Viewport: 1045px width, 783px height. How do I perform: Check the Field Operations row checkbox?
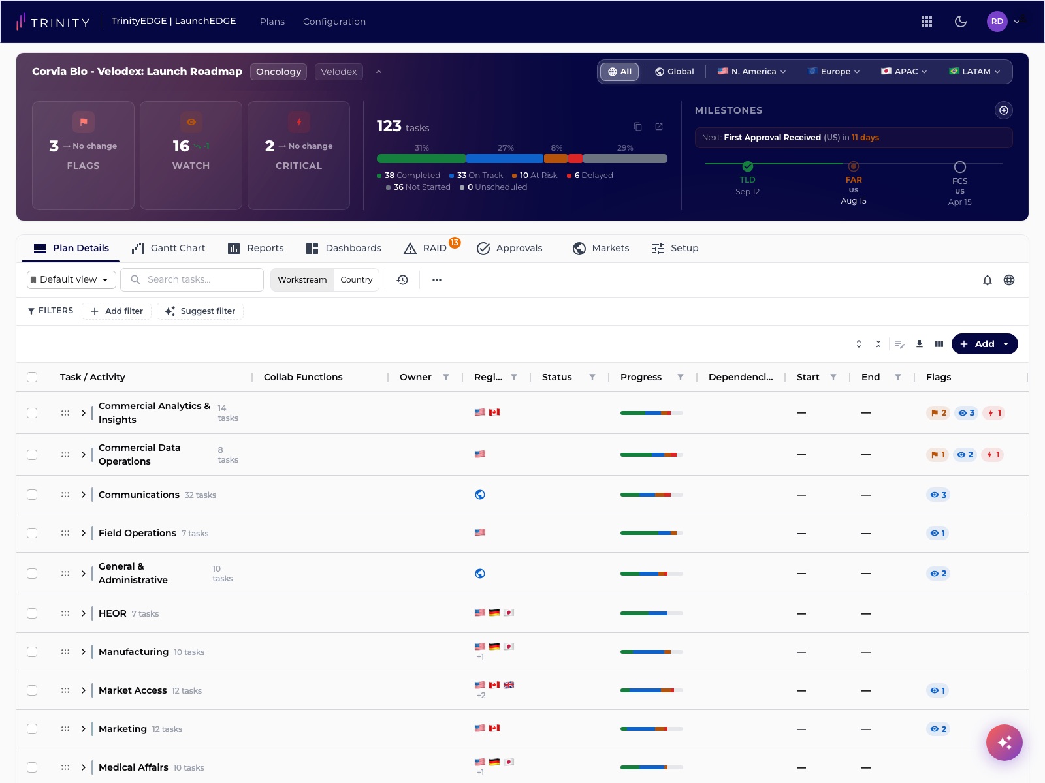32,533
